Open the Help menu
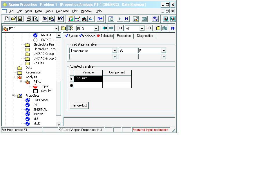This screenshot has height=184, width=268. pos(98,11)
